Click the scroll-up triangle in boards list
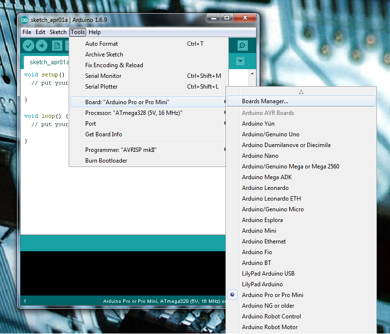 click(x=301, y=92)
